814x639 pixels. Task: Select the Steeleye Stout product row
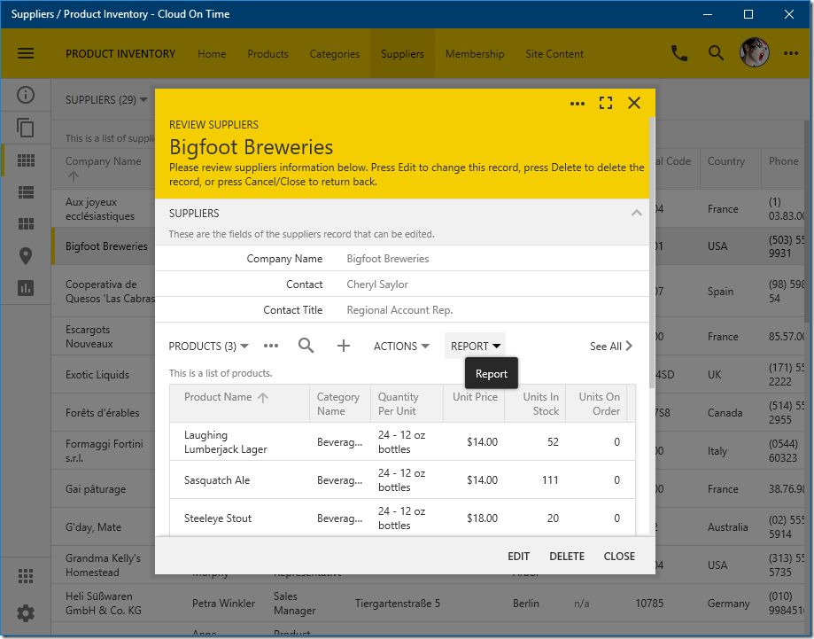(402, 518)
